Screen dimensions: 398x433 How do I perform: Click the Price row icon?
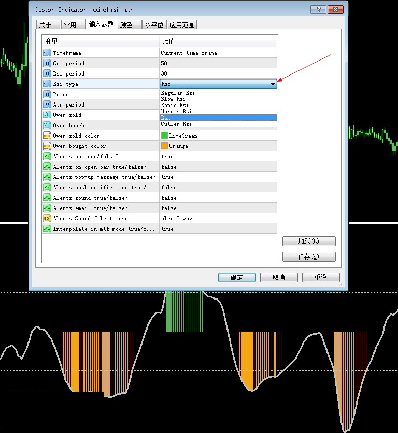click(x=47, y=94)
